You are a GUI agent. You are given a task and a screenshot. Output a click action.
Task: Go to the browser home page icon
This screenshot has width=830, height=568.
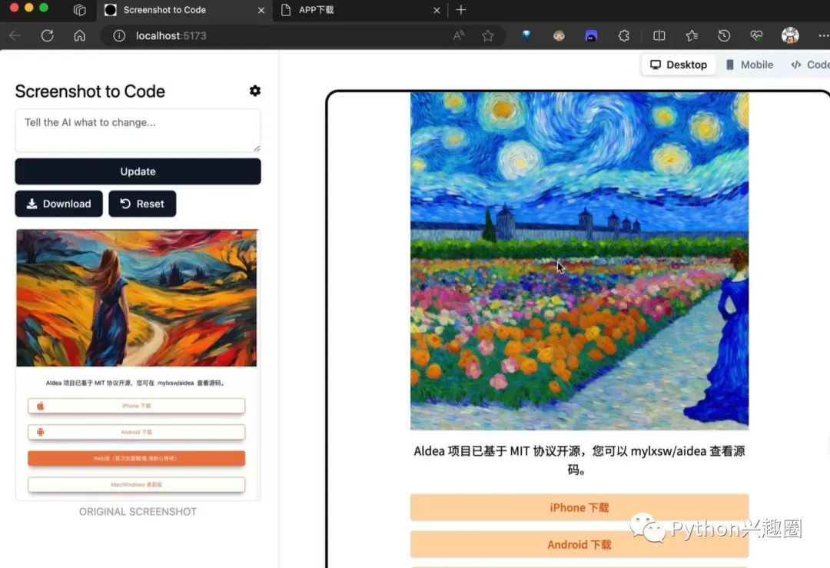(x=79, y=35)
